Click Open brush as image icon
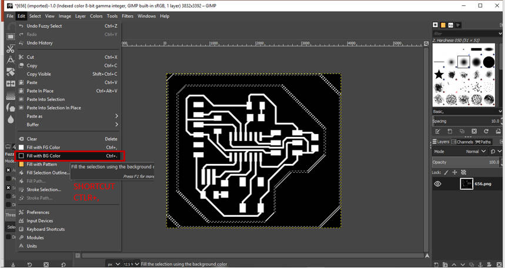Viewport: 505px width, 268px height. (x=499, y=132)
